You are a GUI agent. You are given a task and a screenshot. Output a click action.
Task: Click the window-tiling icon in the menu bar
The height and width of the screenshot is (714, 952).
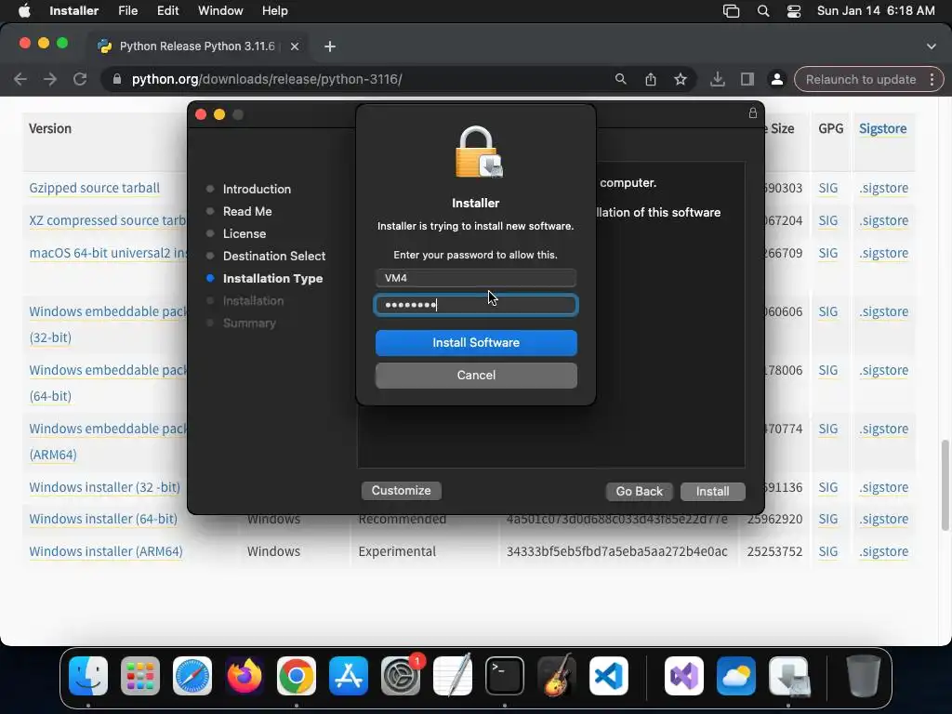(x=731, y=11)
